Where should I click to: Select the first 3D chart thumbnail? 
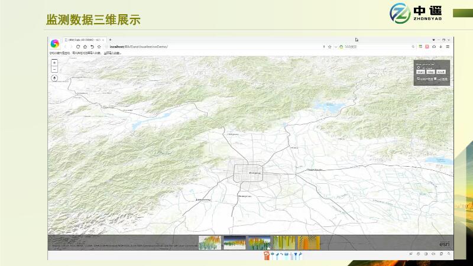tap(209, 242)
